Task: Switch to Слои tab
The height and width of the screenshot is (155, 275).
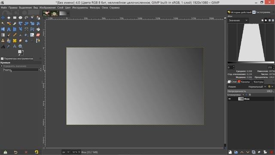Action: point(232,82)
